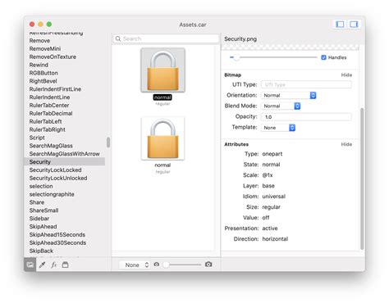The height and width of the screenshot is (303, 389).
Task: Select selectiongraphite in the list
Action: pyautogui.click(x=52, y=194)
